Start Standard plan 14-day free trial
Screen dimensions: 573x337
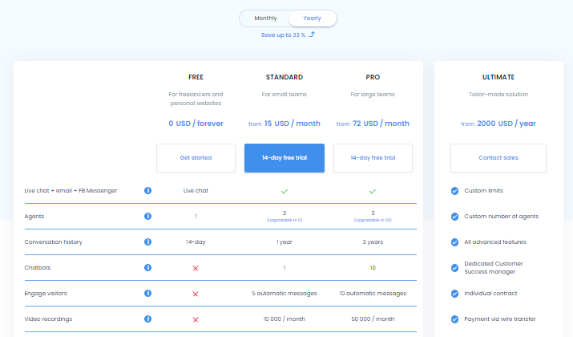pyautogui.click(x=284, y=158)
